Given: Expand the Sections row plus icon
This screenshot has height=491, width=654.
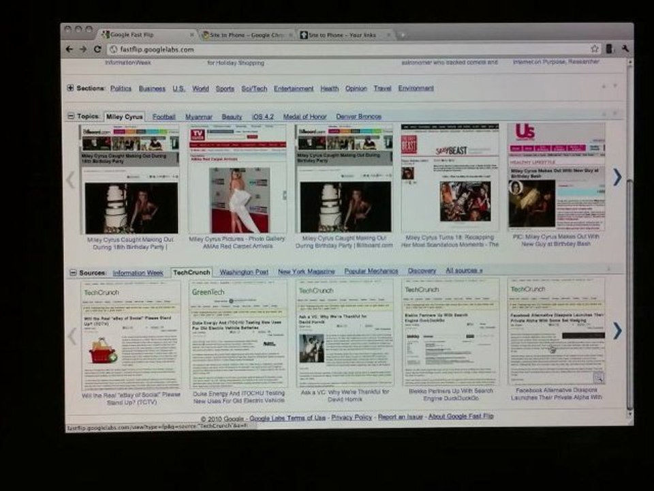Looking at the screenshot, I should tap(70, 88).
